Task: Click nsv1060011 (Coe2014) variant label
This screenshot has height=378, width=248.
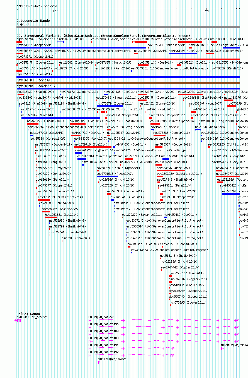Action: tap(179, 156)
